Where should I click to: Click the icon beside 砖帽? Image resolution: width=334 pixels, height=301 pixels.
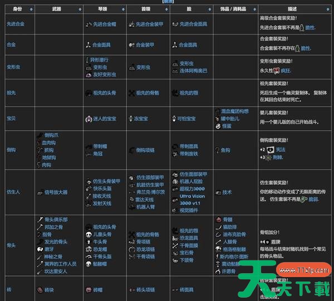(x=89, y=290)
